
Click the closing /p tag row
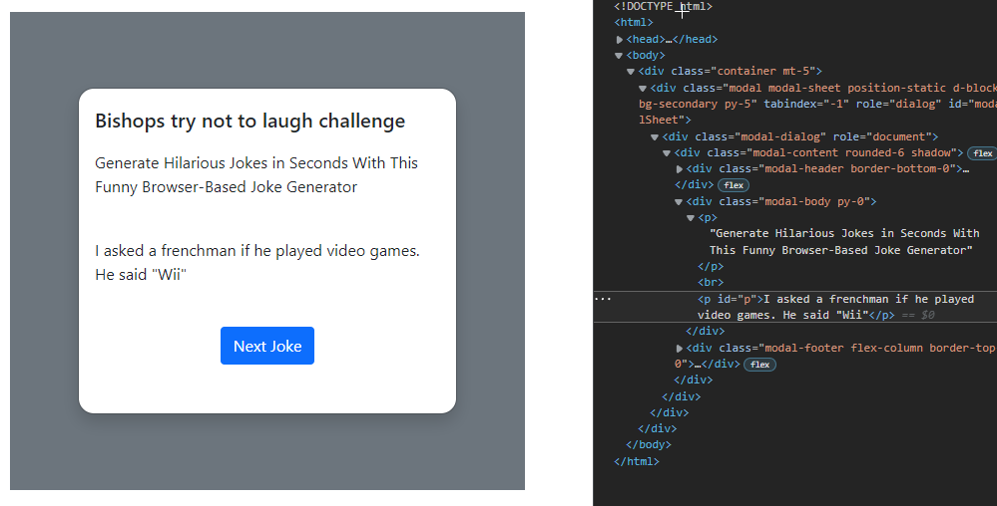pyautogui.click(x=711, y=267)
